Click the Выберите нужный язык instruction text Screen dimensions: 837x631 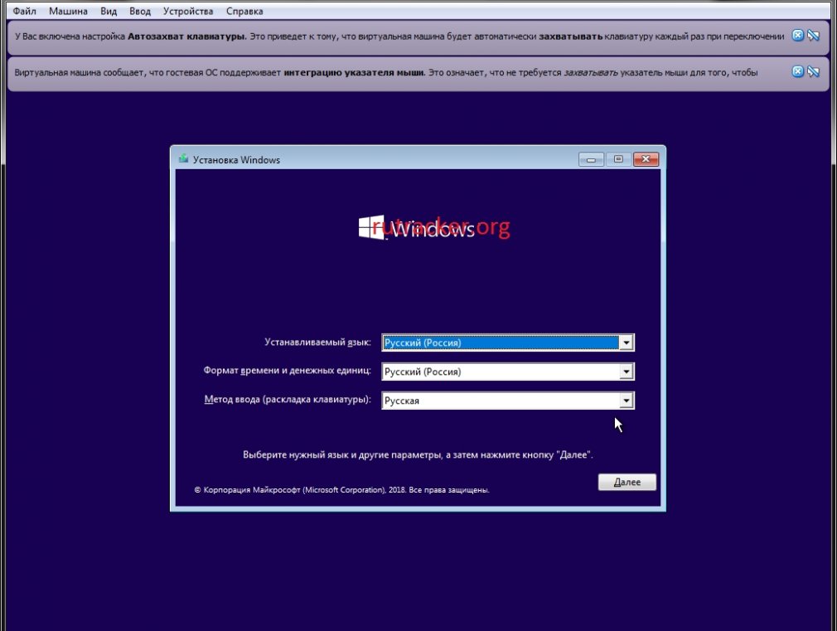pyautogui.click(x=418, y=454)
